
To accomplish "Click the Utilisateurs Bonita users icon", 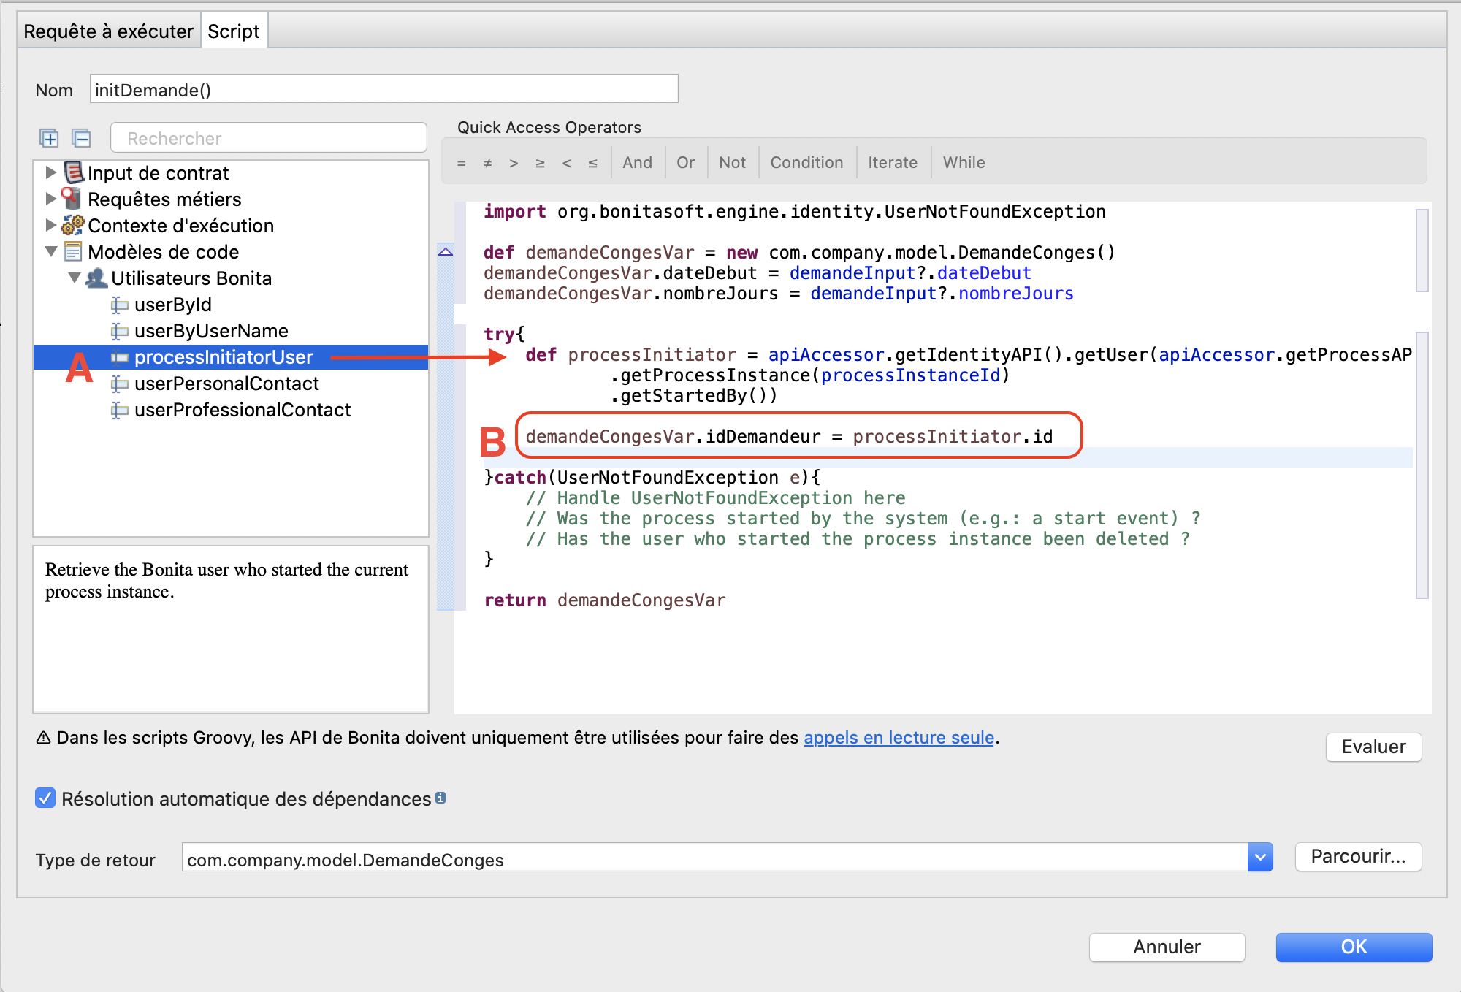I will click(x=96, y=278).
